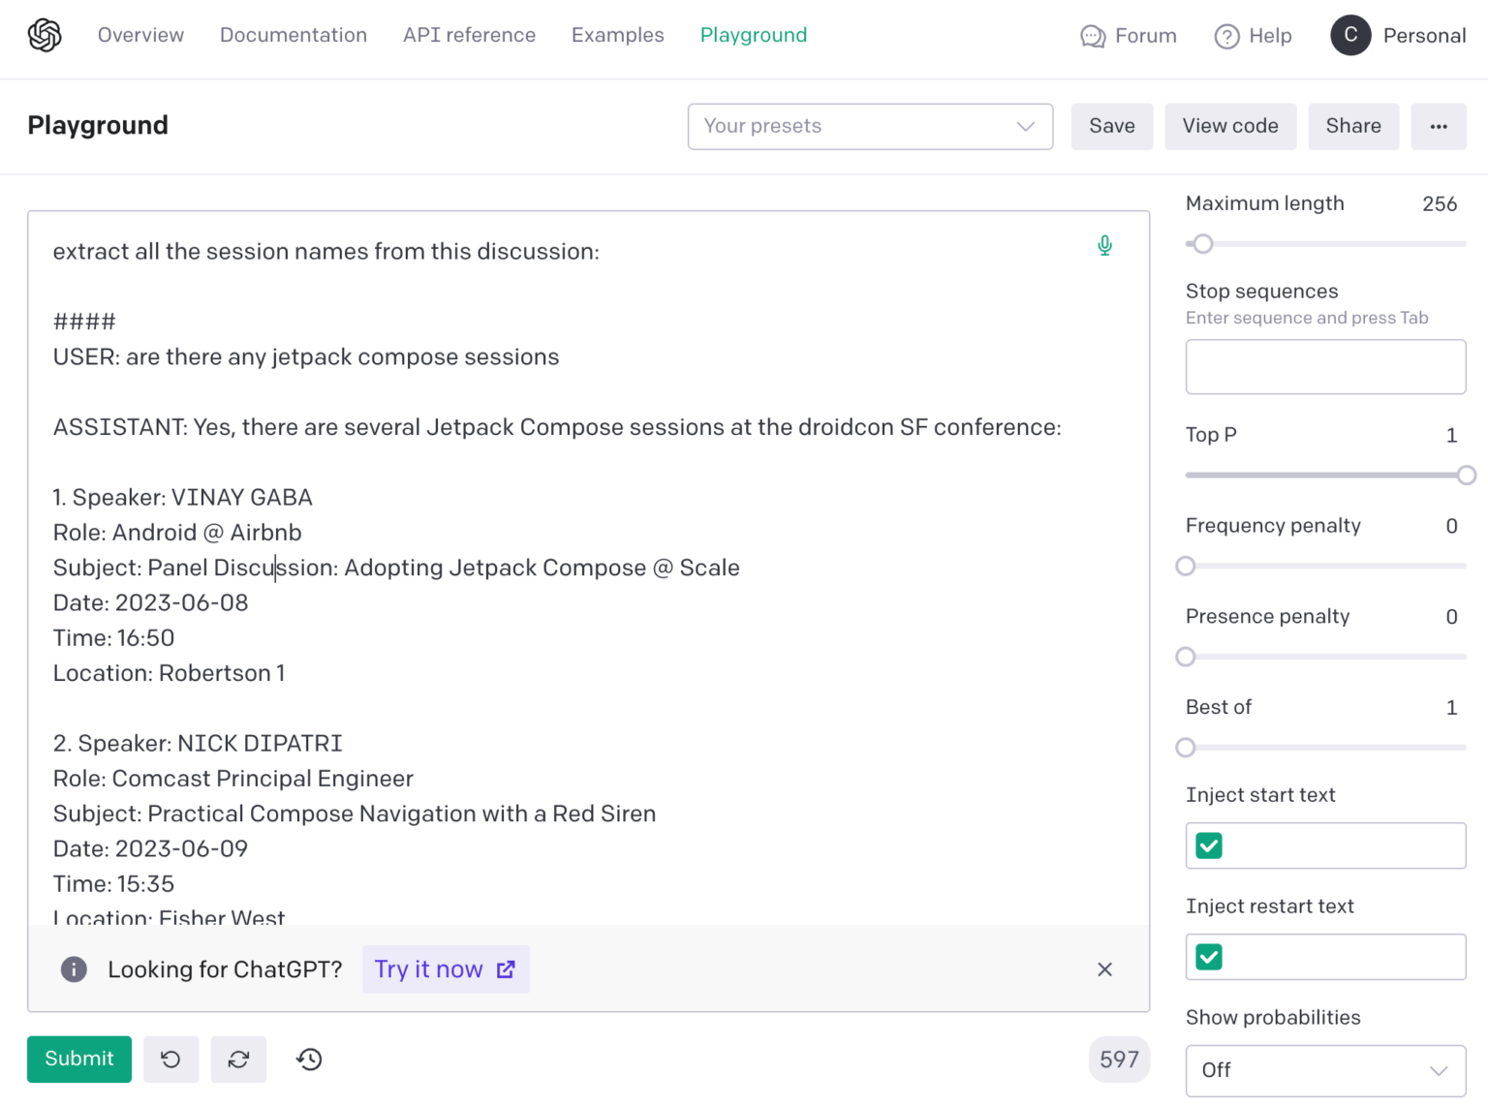The width and height of the screenshot is (1488, 1107).
Task: Submit the prompt
Action: [x=78, y=1059]
